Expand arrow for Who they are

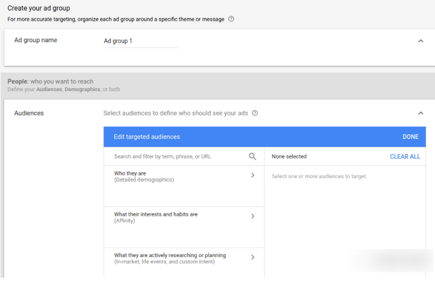click(x=253, y=175)
